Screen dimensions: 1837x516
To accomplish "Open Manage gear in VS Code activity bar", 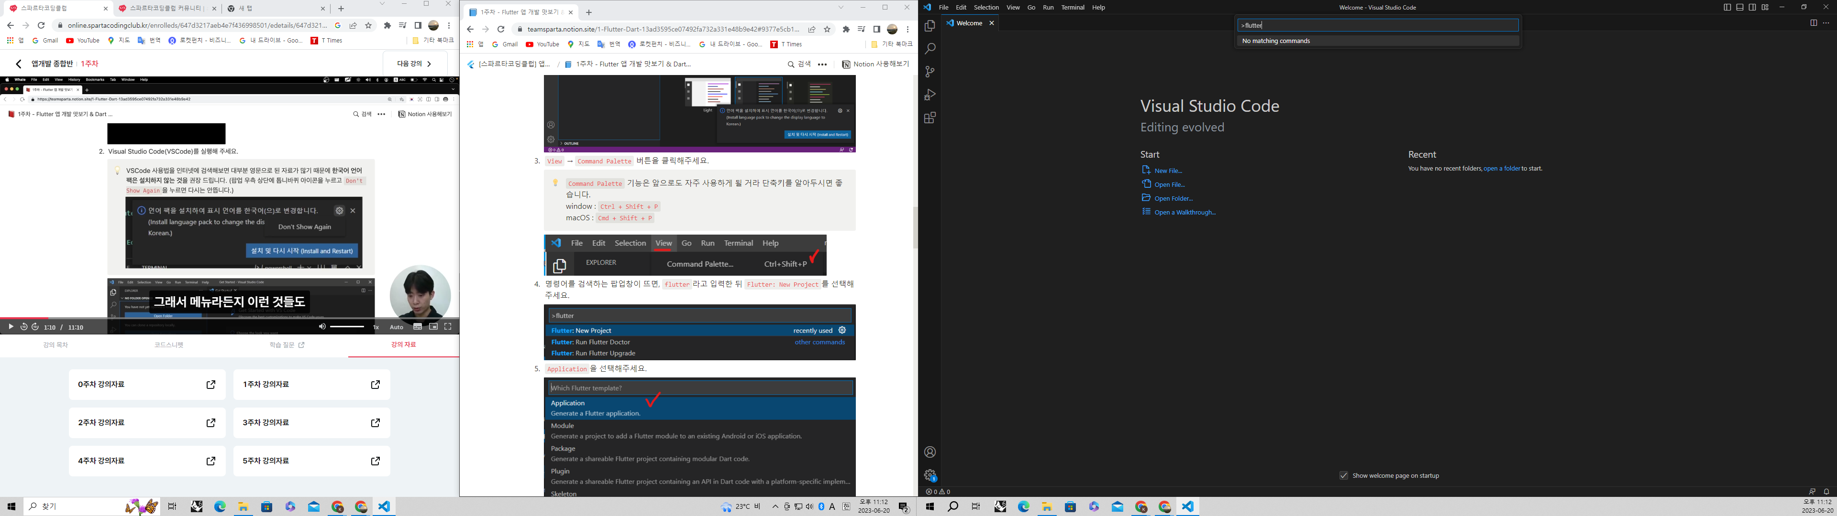I will point(930,474).
